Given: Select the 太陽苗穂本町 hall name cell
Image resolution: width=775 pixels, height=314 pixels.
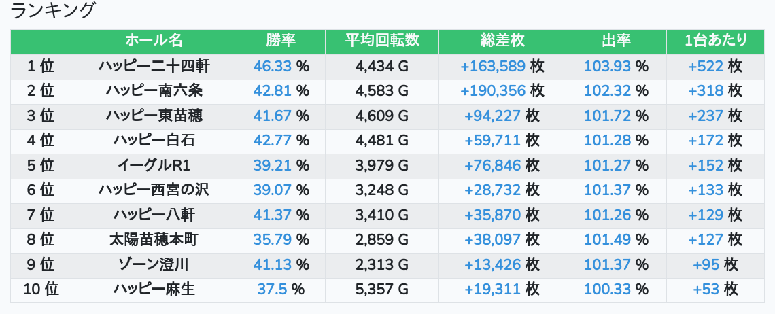Looking at the screenshot, I should tap(154, 240).
